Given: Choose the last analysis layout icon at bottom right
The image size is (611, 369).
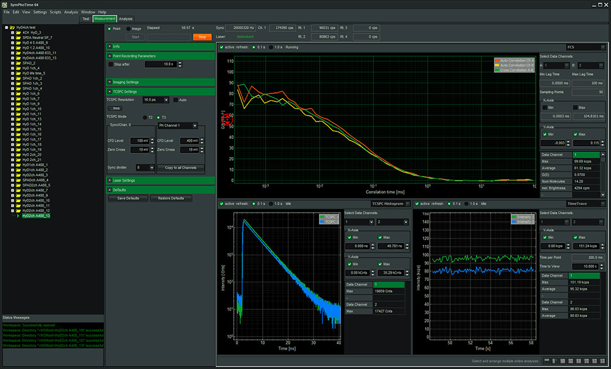Looking at the screenshot, I should (603, 362).
